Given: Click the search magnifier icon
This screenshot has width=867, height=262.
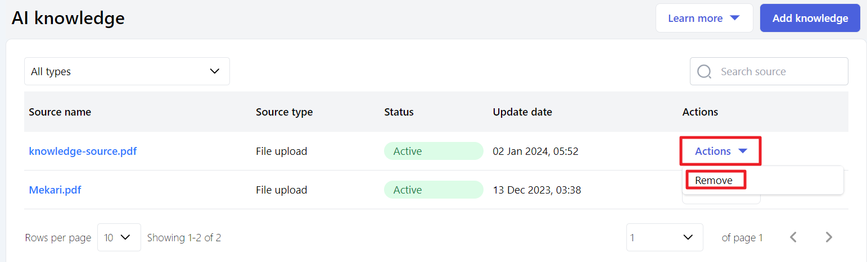Looking at the screenshot, I should pyautogui.click(x=704, y=72).
